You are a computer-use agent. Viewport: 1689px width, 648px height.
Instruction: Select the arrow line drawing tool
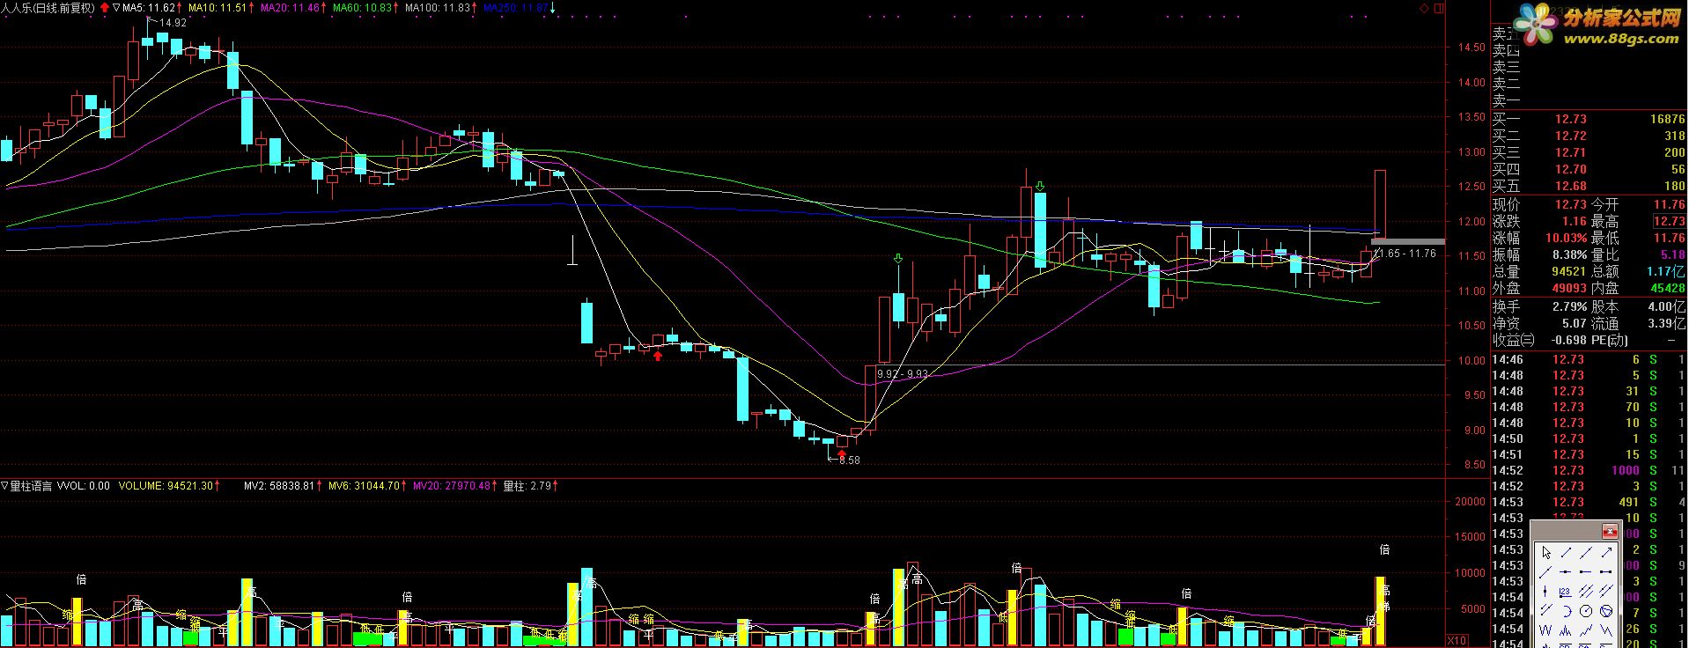pos(1606,553)
